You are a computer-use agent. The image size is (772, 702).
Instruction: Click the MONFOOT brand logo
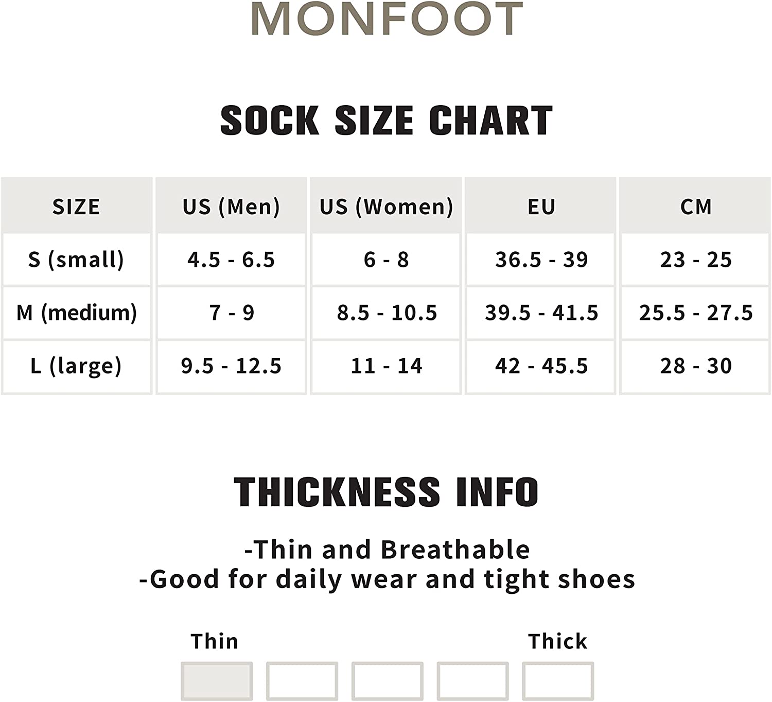click(x=387, y=19)
